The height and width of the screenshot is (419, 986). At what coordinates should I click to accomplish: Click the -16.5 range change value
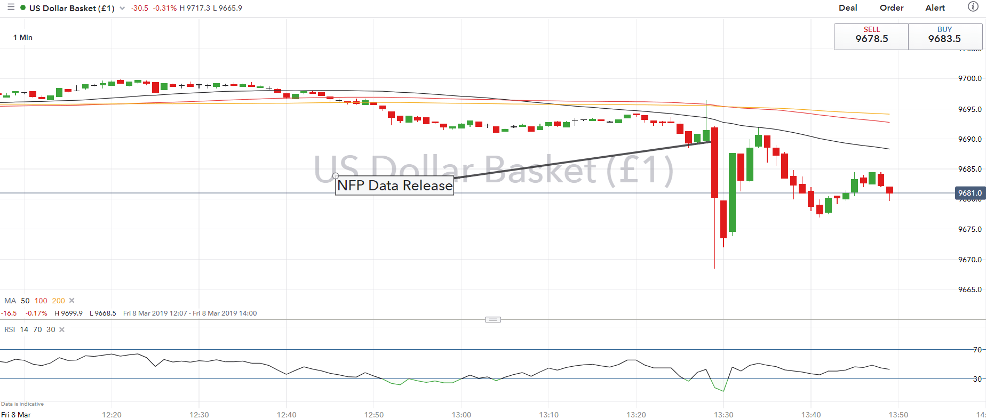(9, 313)
